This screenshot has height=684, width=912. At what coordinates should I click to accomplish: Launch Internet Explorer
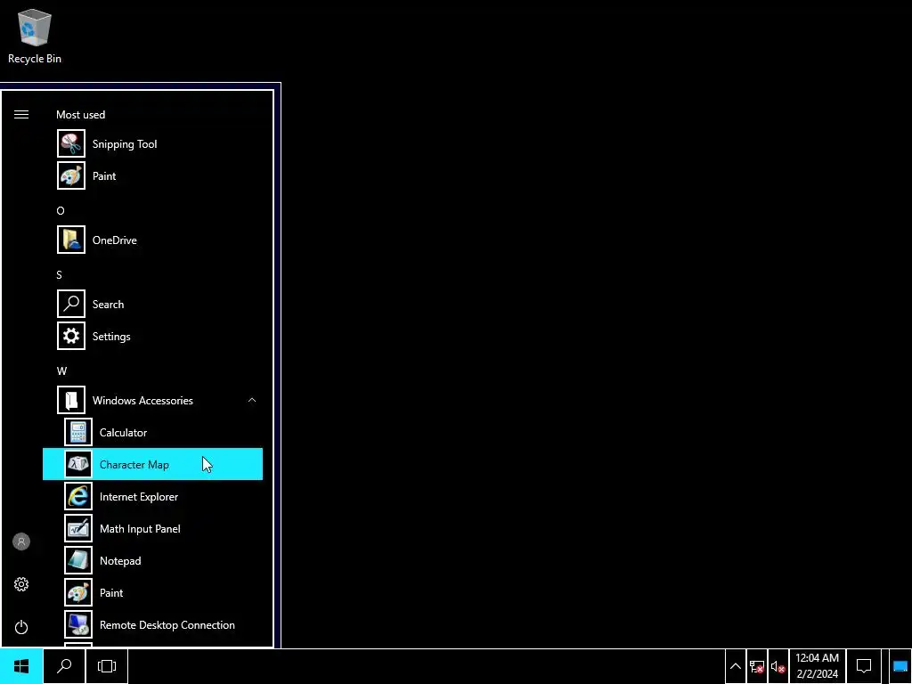coord(152,496)
